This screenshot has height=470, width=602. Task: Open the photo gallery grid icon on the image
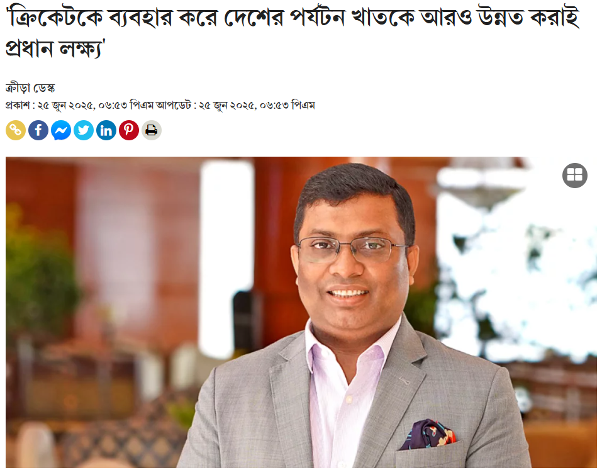(x=575, y=176)
